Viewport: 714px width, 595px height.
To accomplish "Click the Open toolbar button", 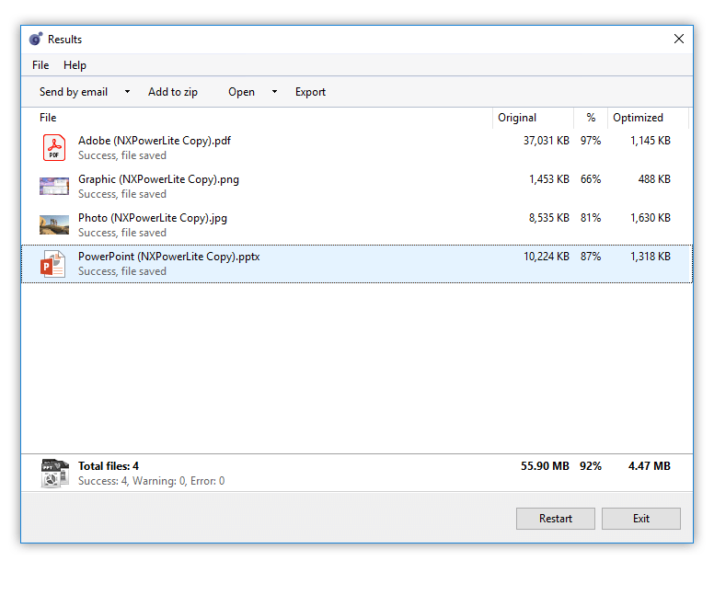I will coord(241,92).
